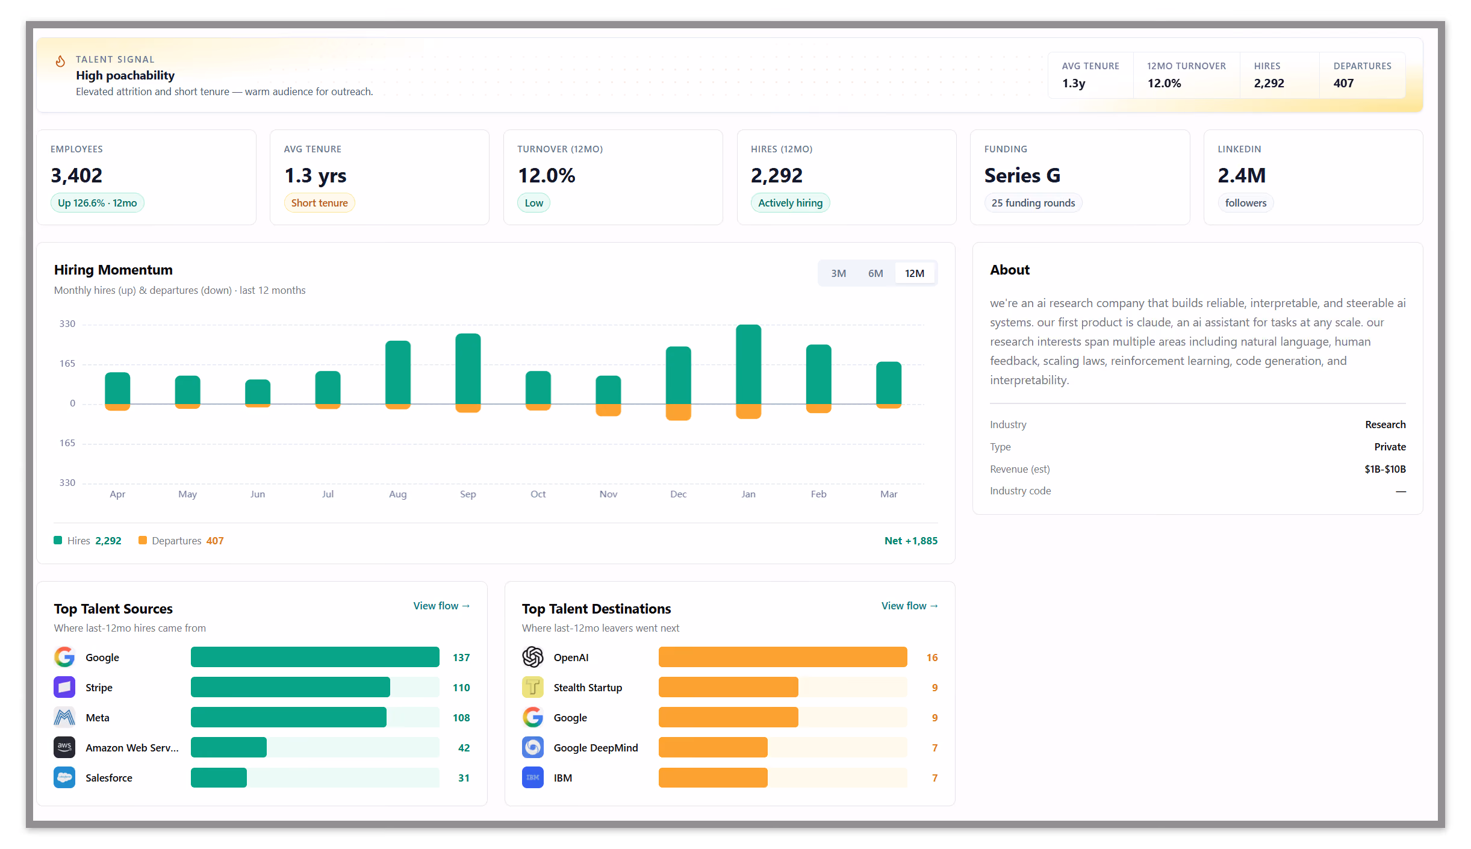
Task: Click the '25 funding rounds' badge
Action: point(1033,203)
